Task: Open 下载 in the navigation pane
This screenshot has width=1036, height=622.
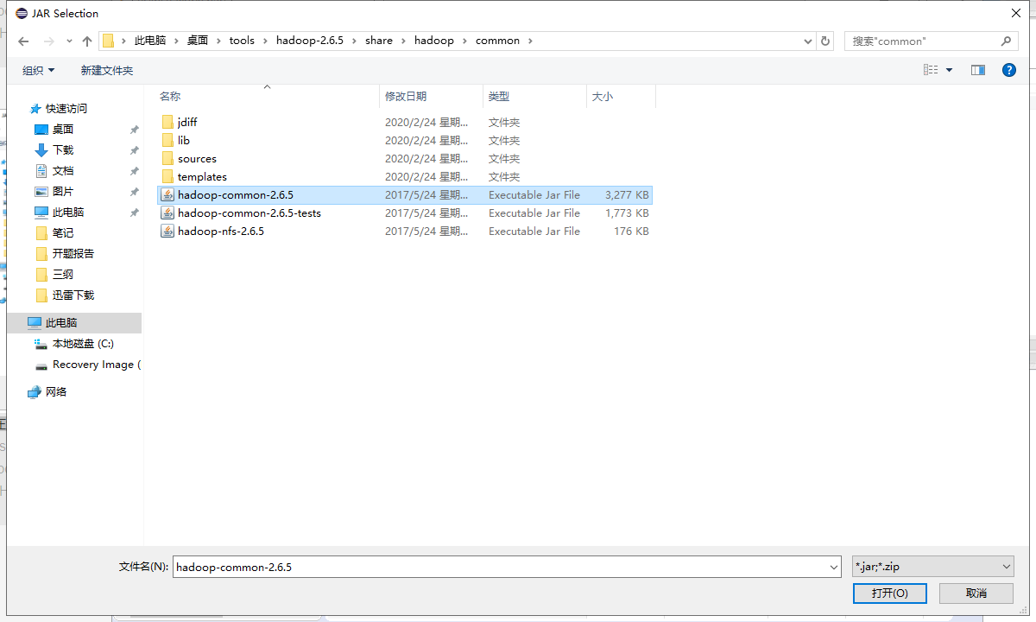Action: point(63,149)
